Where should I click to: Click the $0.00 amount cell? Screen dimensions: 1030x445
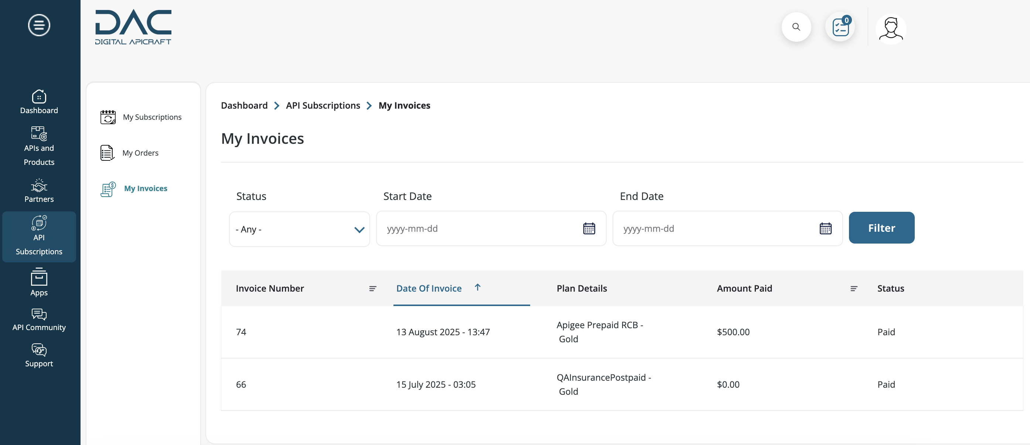tap(728, 384)
